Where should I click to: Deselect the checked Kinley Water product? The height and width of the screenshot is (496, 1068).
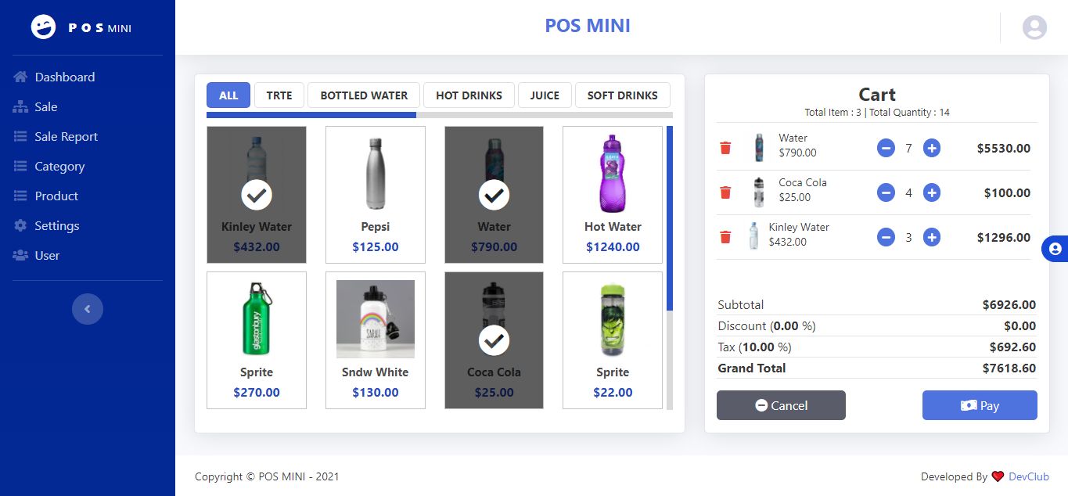tap(257, 195)
